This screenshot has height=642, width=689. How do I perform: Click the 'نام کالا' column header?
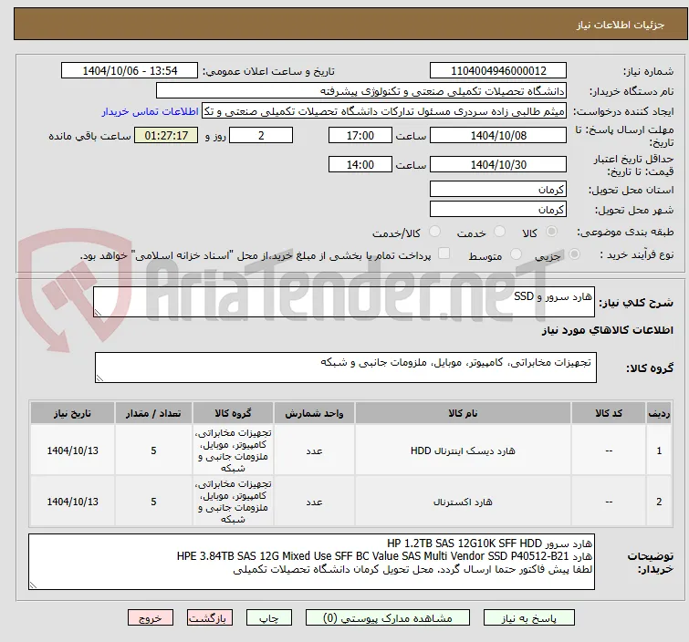pos(463,413)
